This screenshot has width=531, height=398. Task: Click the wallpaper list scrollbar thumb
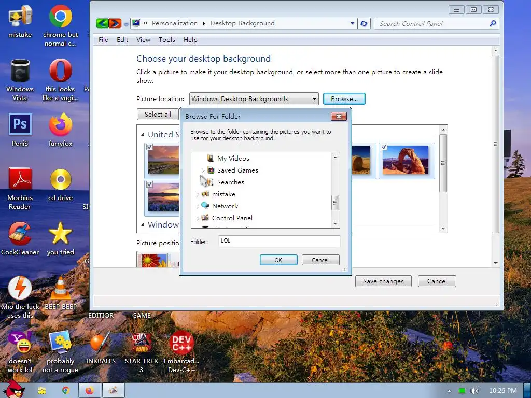tap(443, 163)
